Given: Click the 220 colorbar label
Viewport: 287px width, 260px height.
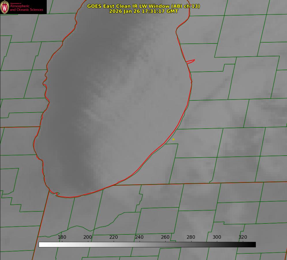Looking at the screenshot, I should (113, 237).
